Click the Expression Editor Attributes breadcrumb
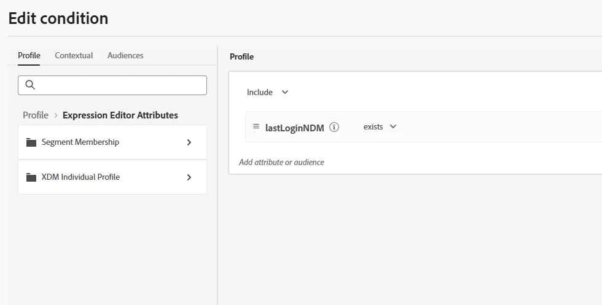The height and width of the screenshot is (305, 602). coord(120,115)
